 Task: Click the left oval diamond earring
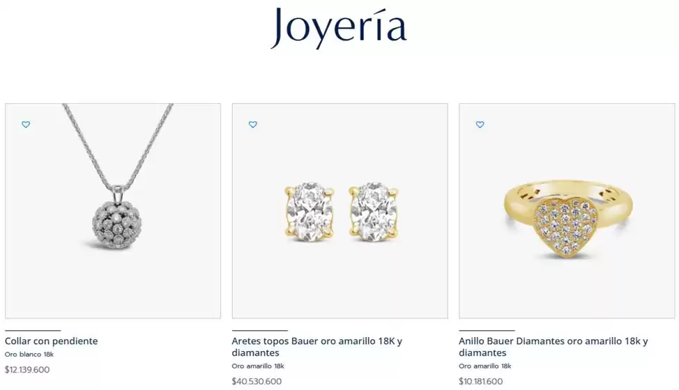pos(310,212)
